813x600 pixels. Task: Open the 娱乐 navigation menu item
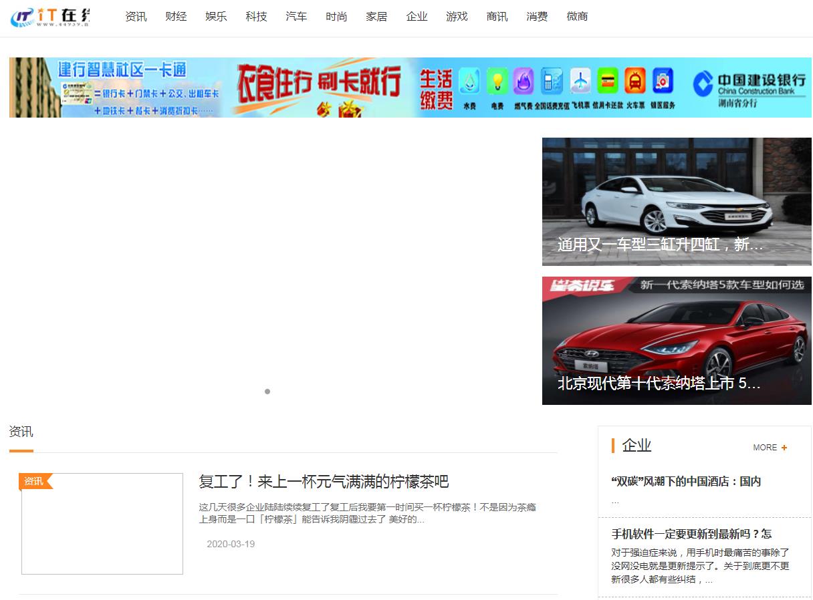pyautogui.click(x=216, y=17)
